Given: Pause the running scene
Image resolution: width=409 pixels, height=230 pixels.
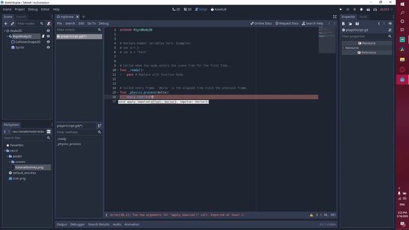Looking at the screenshot, I should 348,10.
